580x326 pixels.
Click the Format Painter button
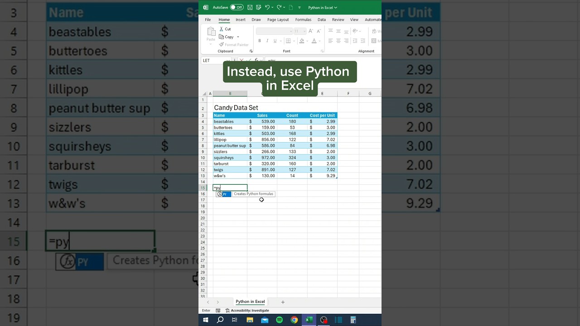tap(233, 44)
